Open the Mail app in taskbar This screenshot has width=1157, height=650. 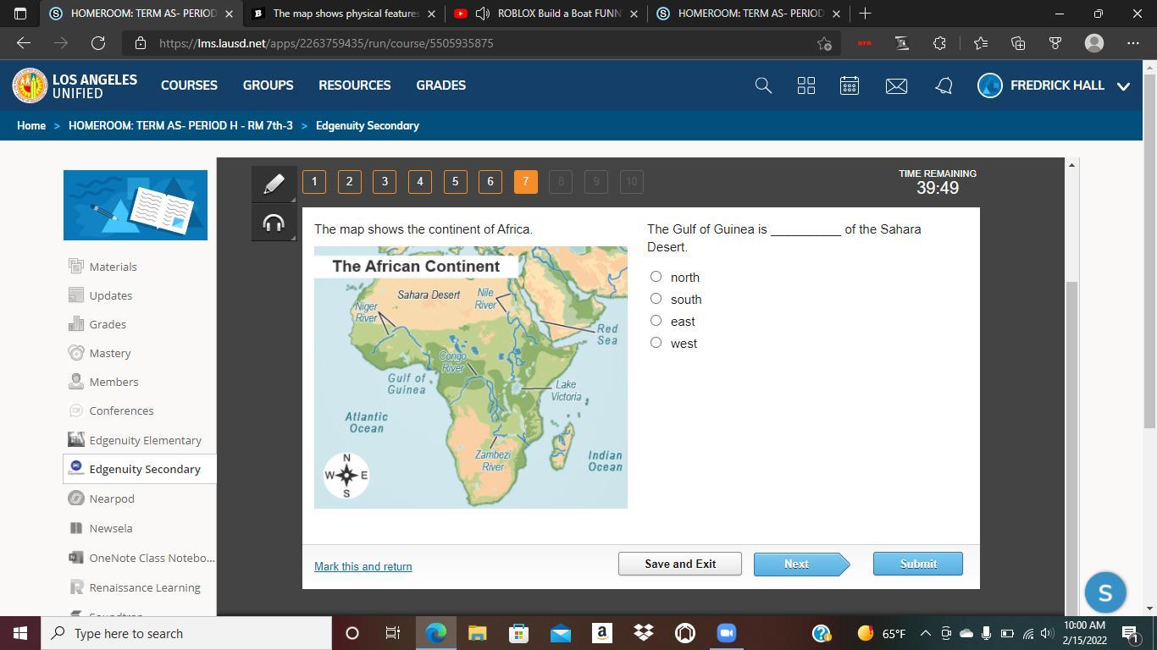(561, 633)
